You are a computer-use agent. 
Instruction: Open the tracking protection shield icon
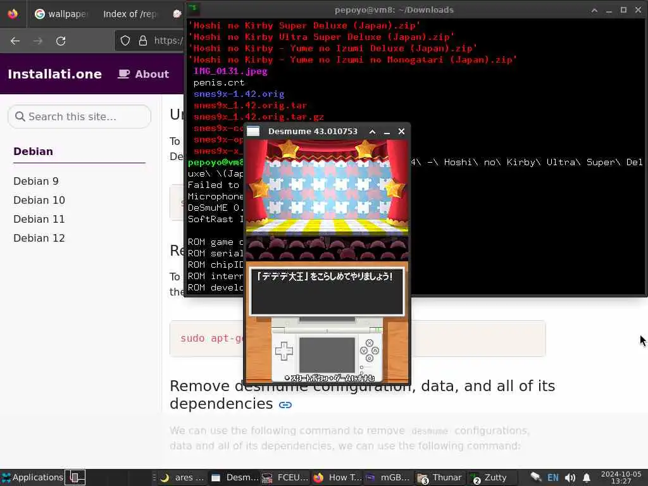125,40
